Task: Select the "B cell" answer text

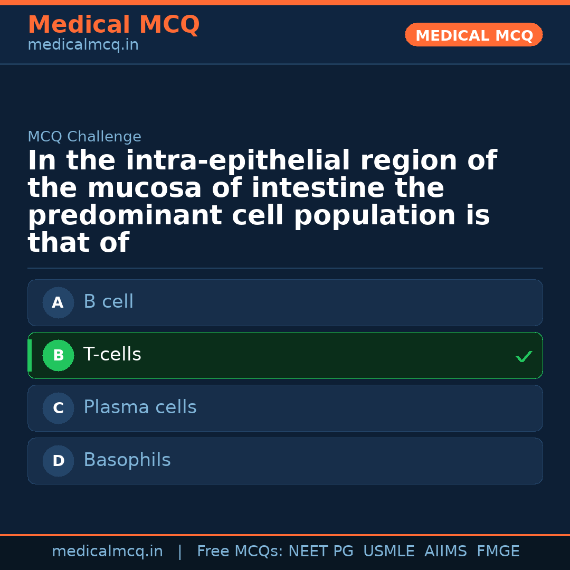Action: 108,302
